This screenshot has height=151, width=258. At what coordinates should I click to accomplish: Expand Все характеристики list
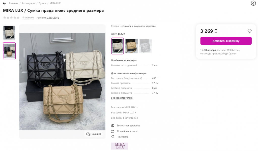(x=122, y=98)
